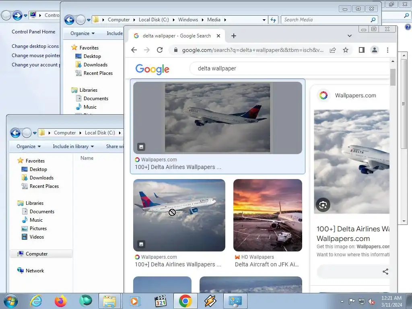
Task: Open address history dropdown in Media window
Action: click(x=264, y=20)
